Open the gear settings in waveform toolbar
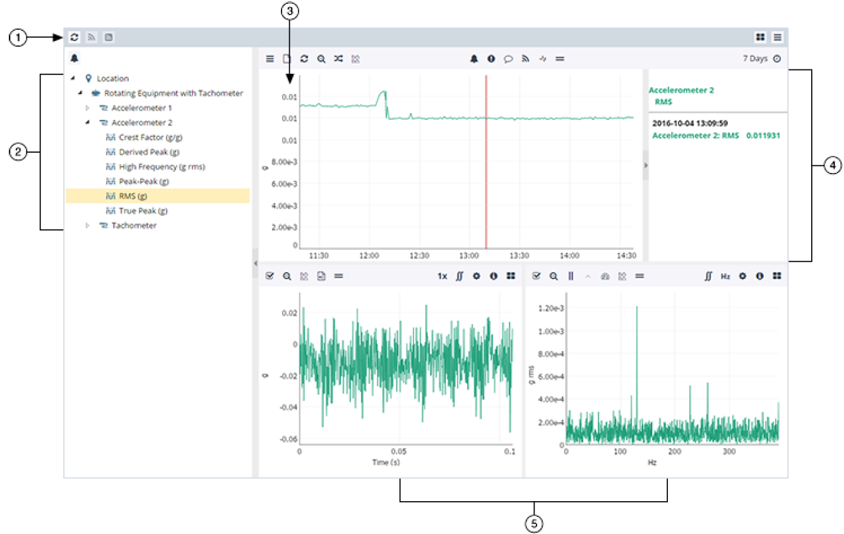Image resolution: width=844 pixels, height=534 pixels. (477, 276)
